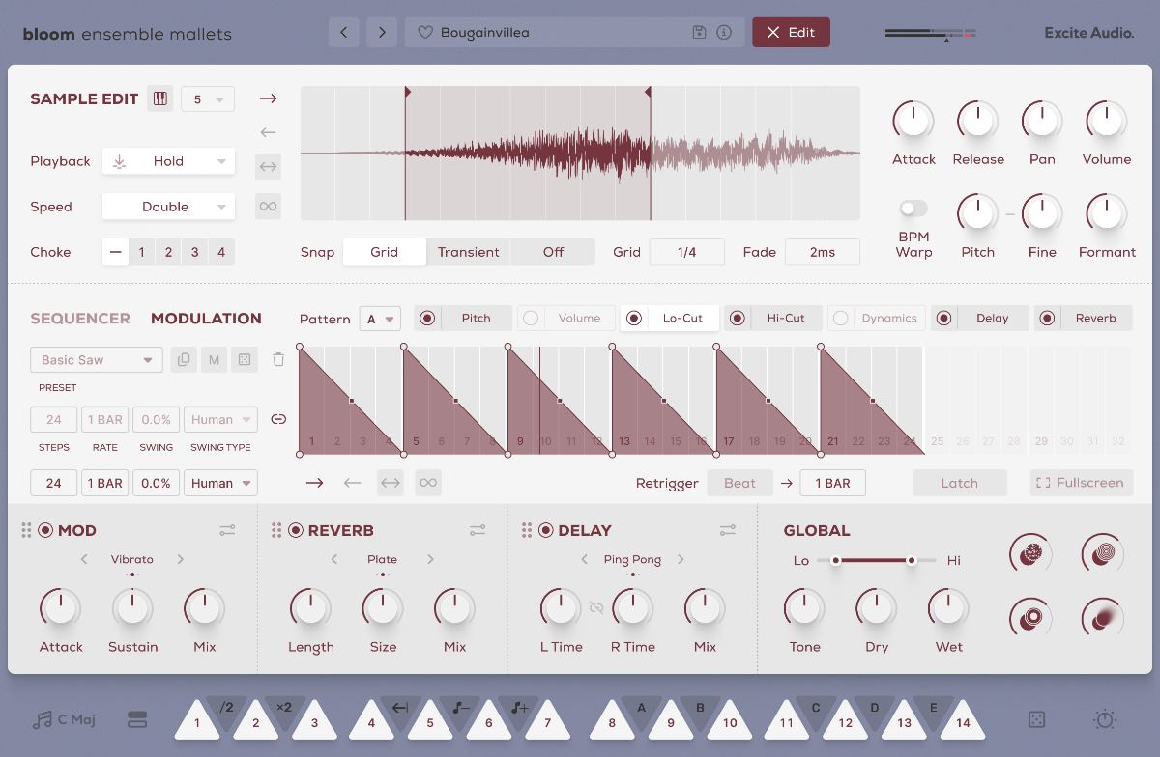Open Pattern A dropdown

pyautogui.click(x=380, y=319)
